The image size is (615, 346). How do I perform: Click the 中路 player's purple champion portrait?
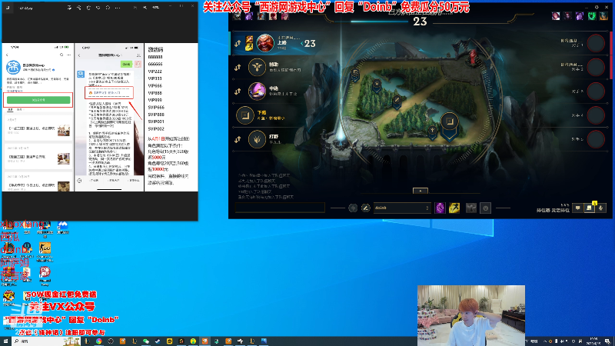[x=257, y=91]
